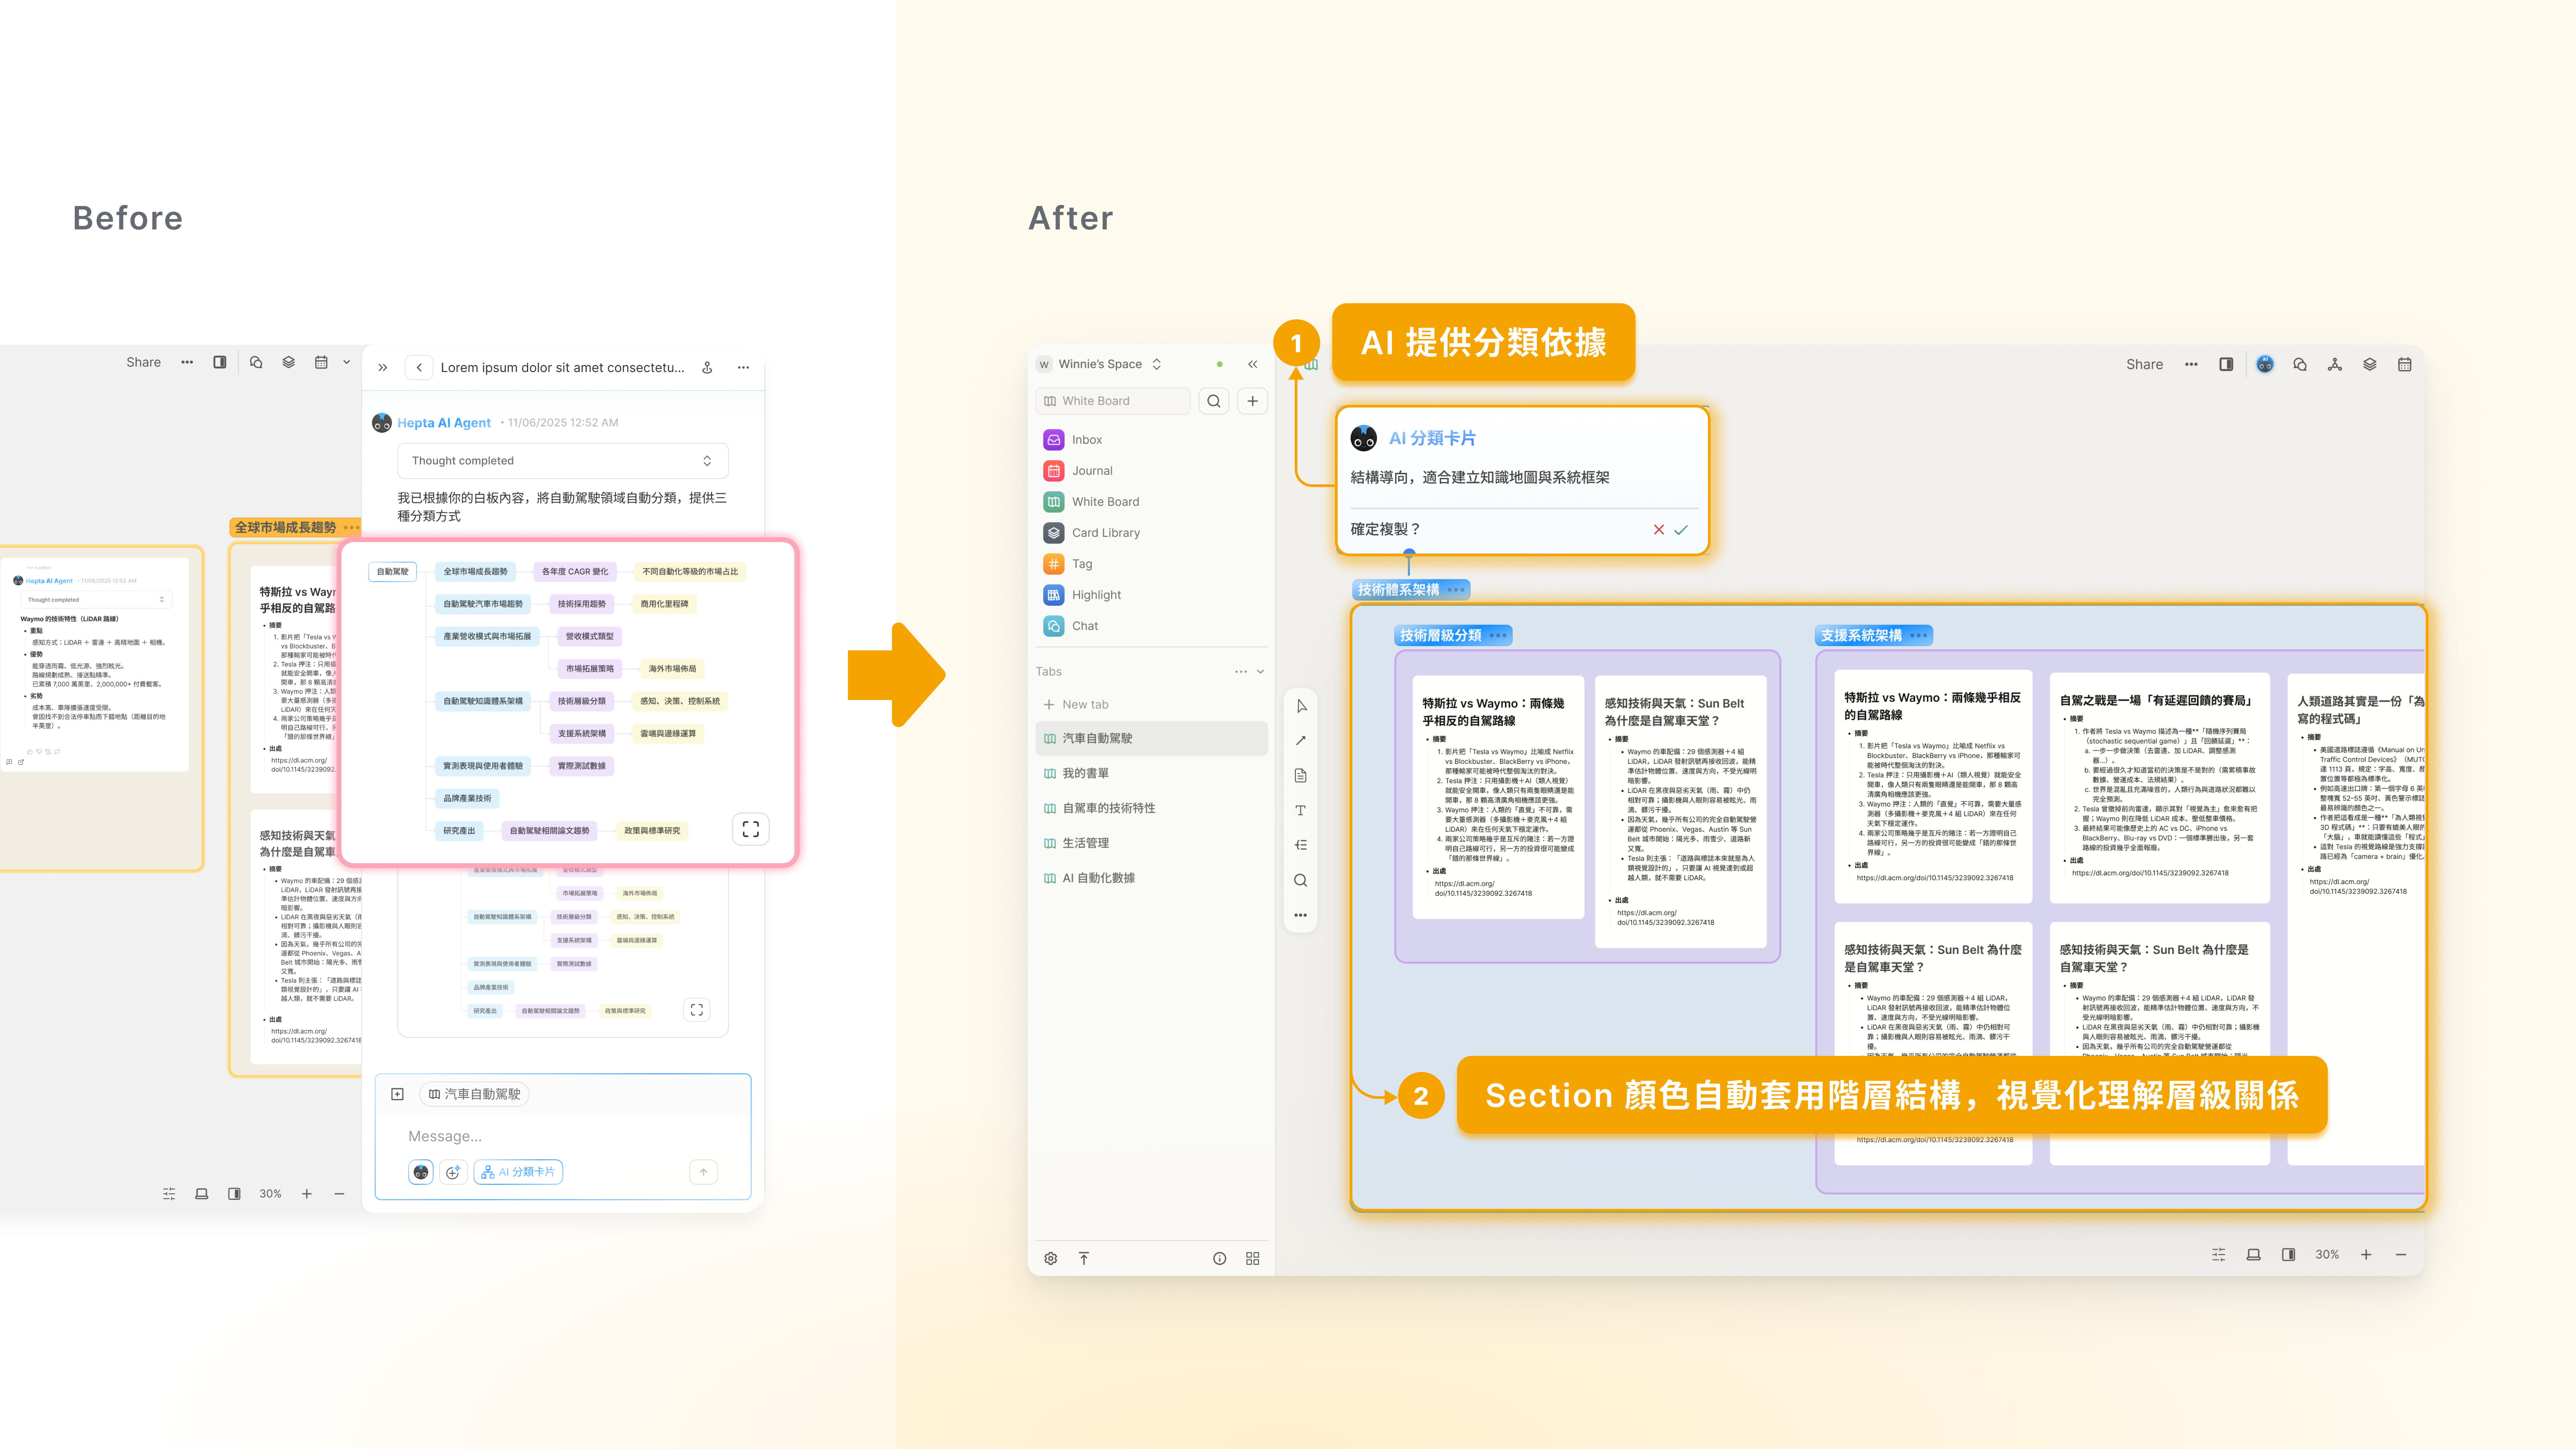Viewport: 2576px width, 1449px height.
Task: Select the arrow pointer tool
Action: [1301, 706]
